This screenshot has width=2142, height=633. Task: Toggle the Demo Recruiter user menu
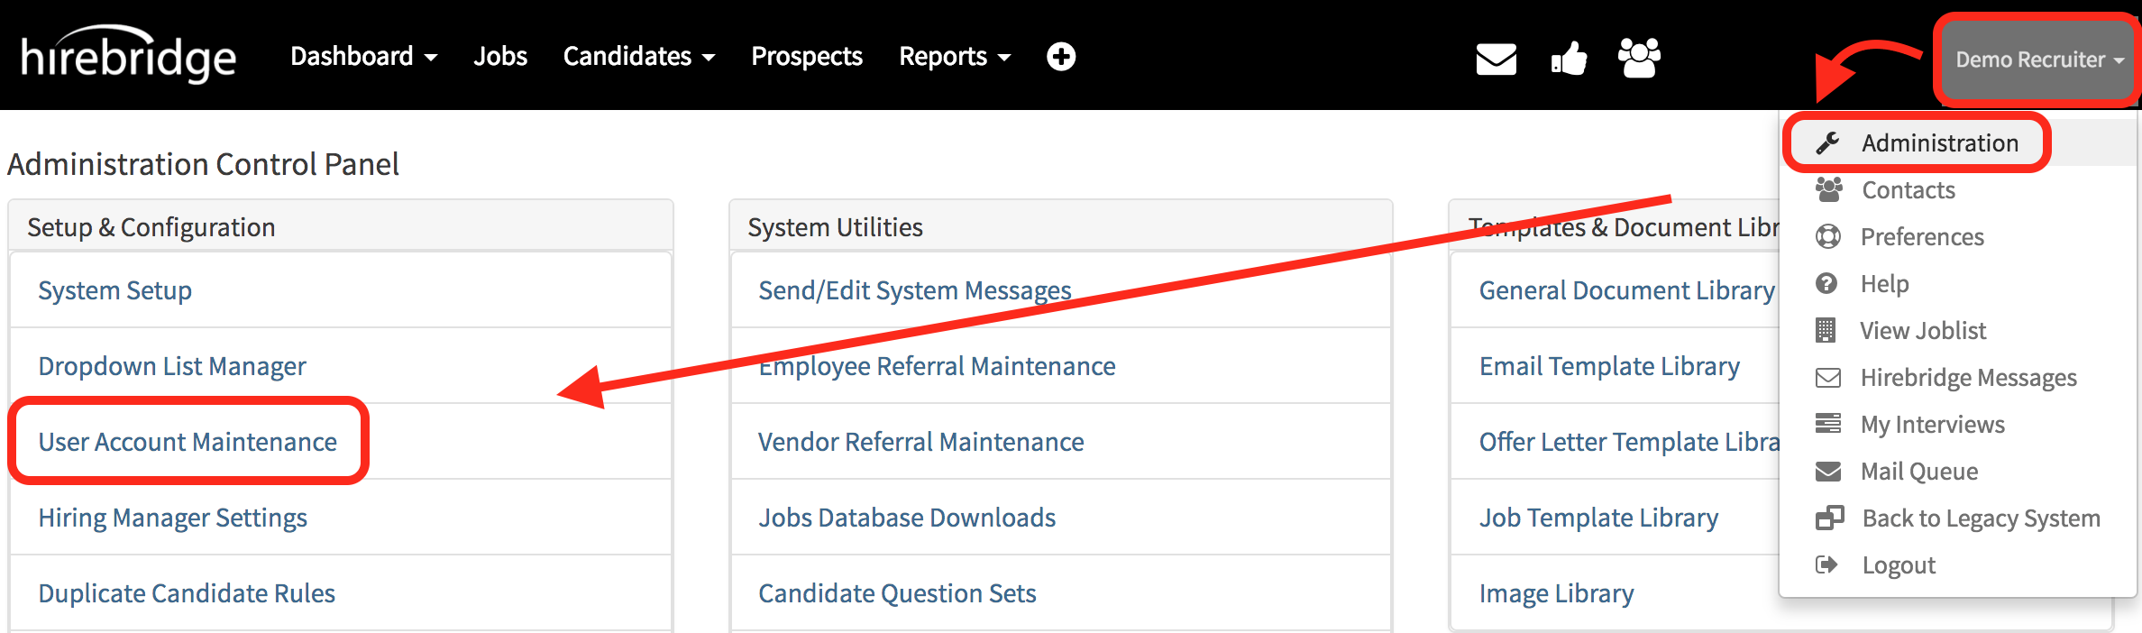click(2038, 60)
